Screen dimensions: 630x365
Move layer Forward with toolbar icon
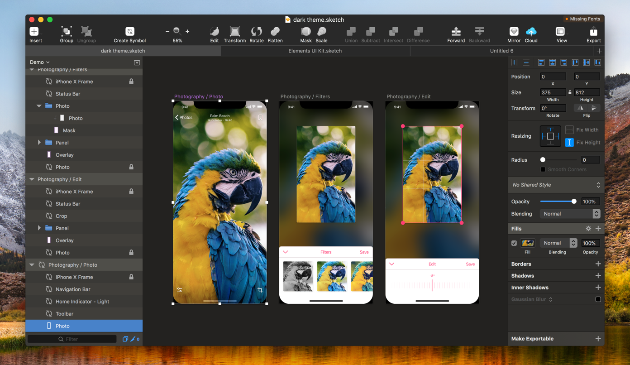tap(456, 32)
